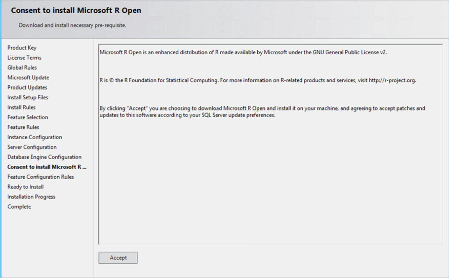Navigate to Global Rules
Image resolution: width=449 pixels, height=278 pixels.
23,68
